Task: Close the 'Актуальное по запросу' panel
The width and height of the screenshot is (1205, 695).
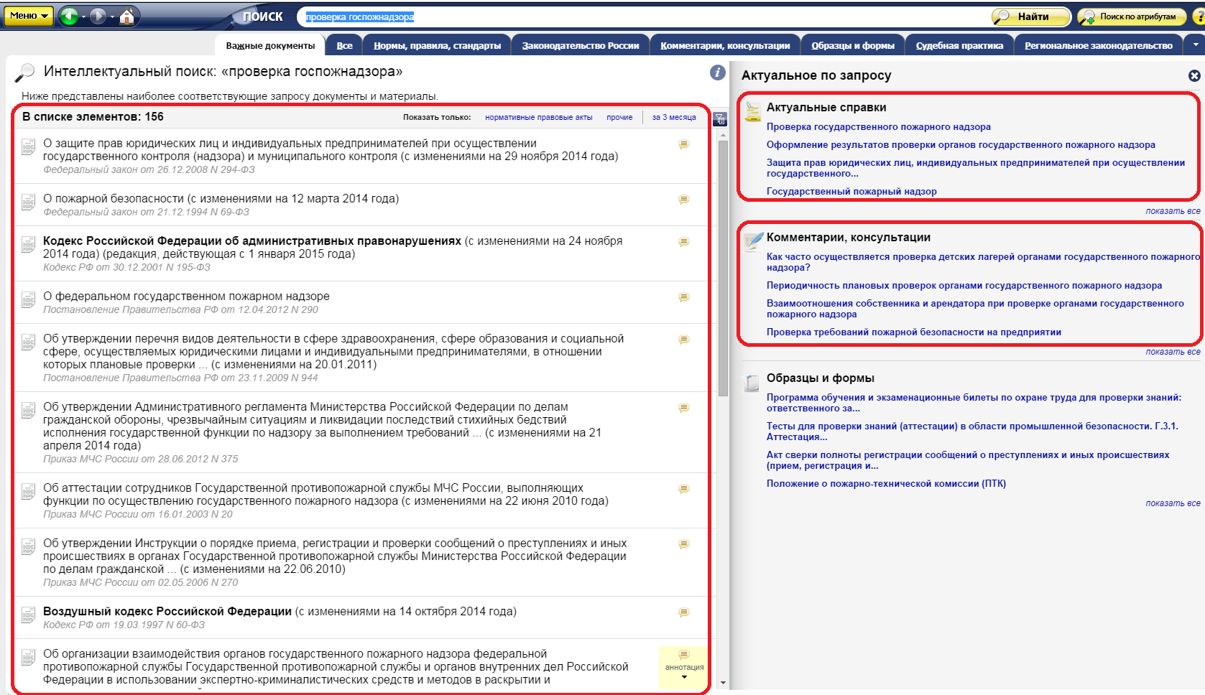Action: coord(1194,75)
